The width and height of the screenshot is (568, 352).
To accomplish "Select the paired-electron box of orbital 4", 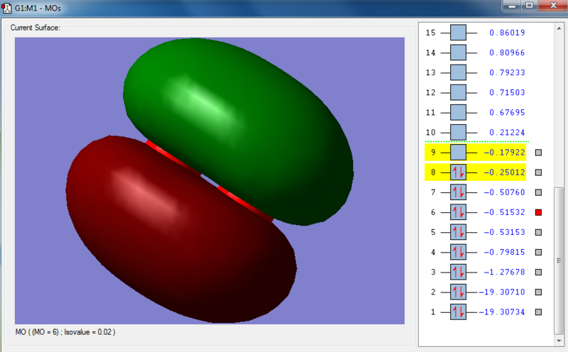I will [x=458, y=252].
